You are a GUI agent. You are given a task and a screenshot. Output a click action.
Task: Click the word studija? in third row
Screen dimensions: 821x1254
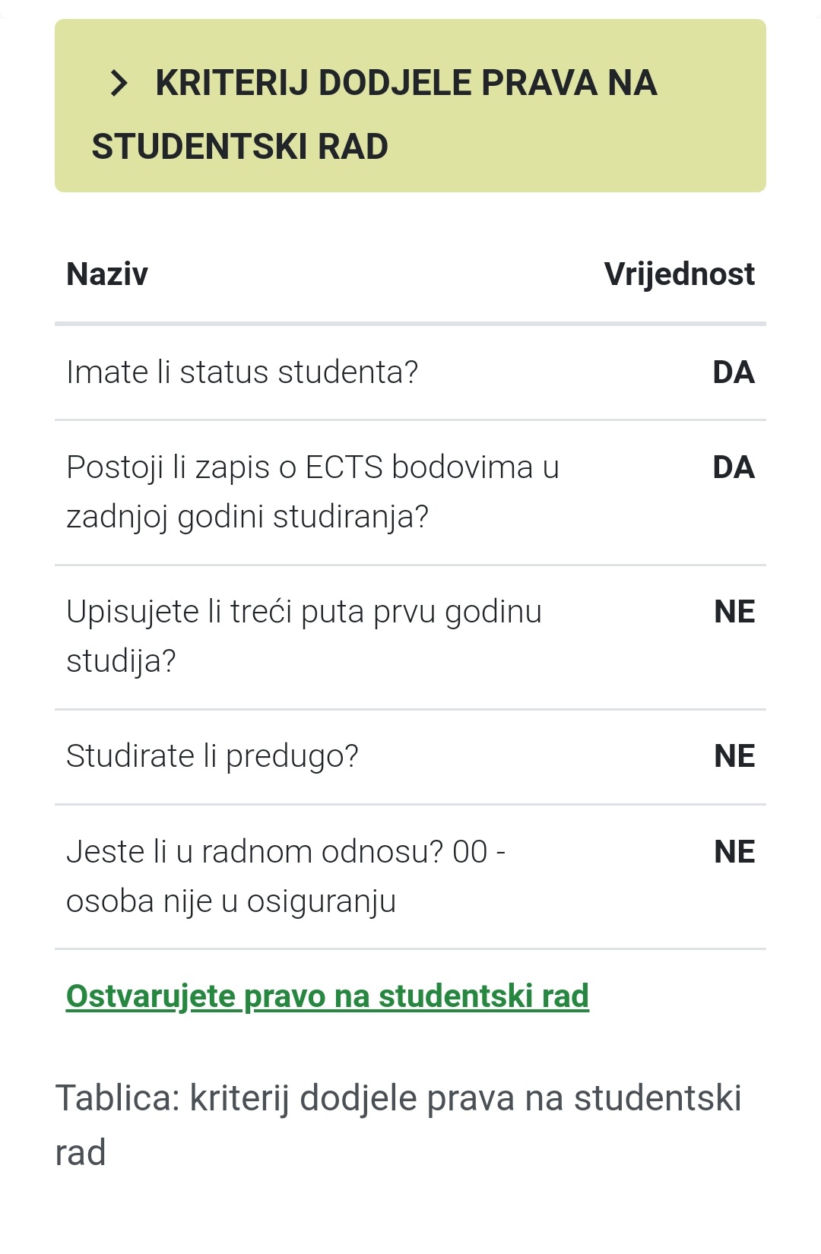pyautogui.click(x=121, y=661)
